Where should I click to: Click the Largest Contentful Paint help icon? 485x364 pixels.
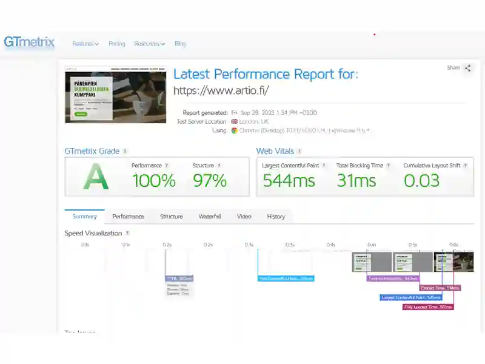324,165
